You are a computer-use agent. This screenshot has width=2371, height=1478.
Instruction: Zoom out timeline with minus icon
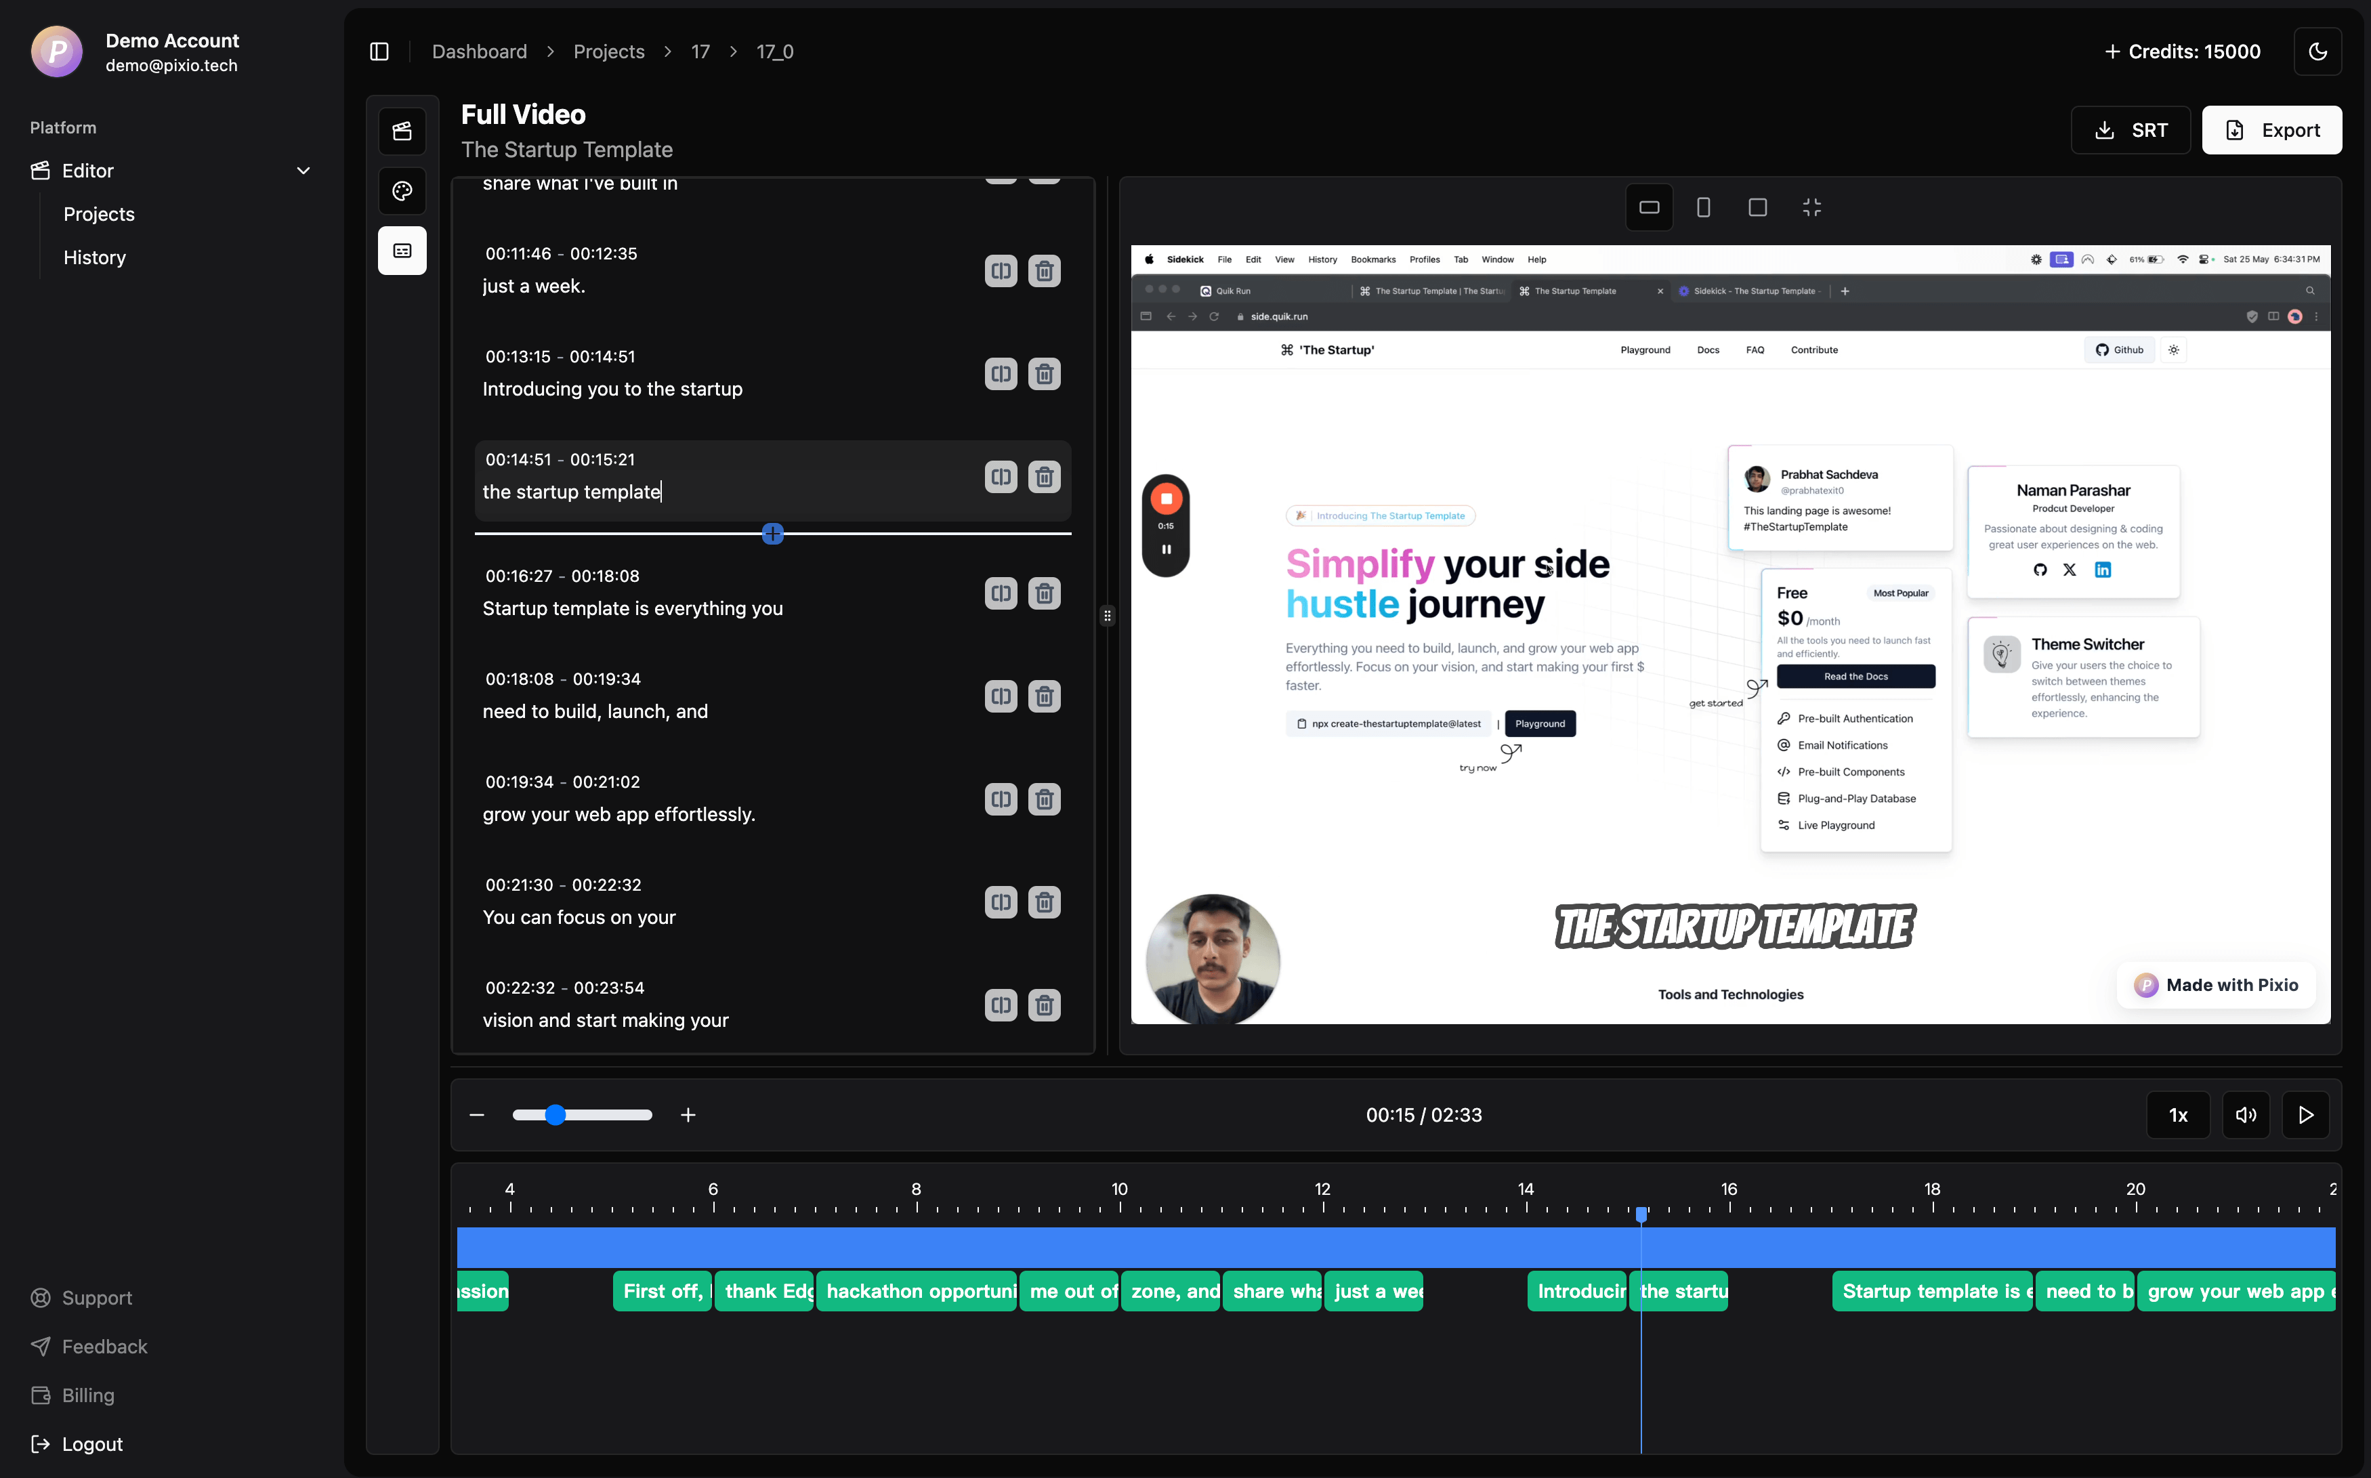pyautogui.click(x=477, y=1116)
